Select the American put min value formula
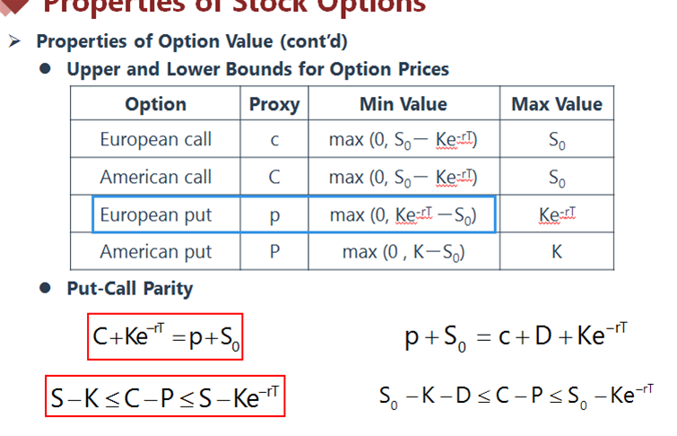677x436 pixels. coord(404,252)
